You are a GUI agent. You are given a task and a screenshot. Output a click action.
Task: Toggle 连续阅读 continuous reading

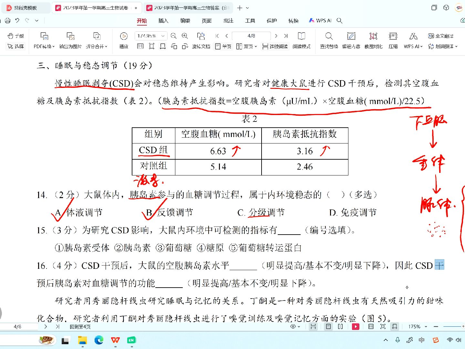coord(275,47)
